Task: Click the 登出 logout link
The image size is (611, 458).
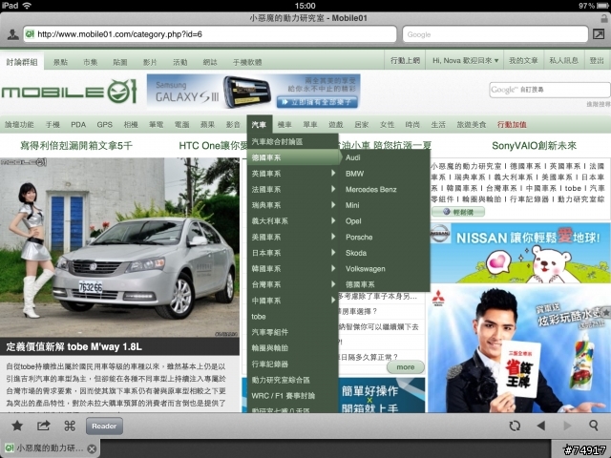Action: click(595, 61)
